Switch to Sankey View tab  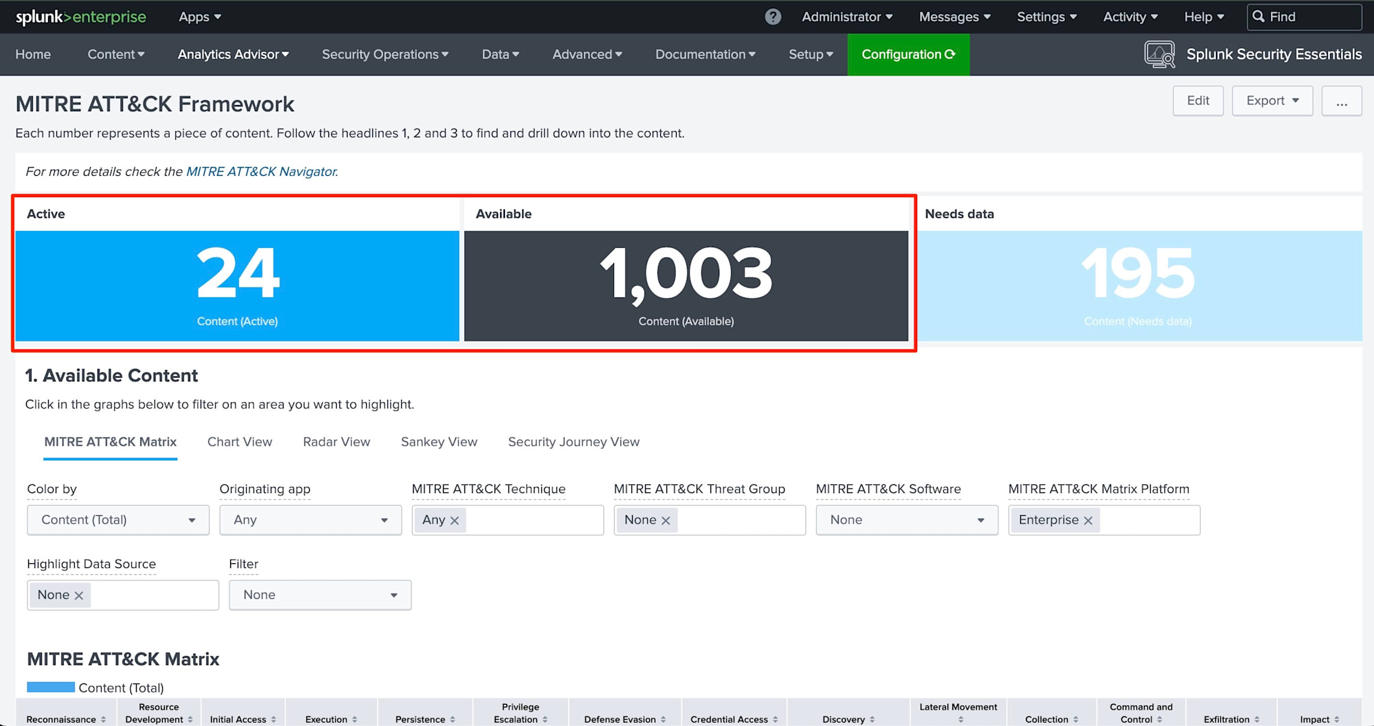tap(439, 442)
